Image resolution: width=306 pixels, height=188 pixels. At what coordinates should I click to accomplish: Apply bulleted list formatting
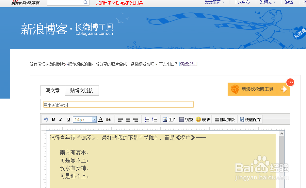click(x=147, y=120)
